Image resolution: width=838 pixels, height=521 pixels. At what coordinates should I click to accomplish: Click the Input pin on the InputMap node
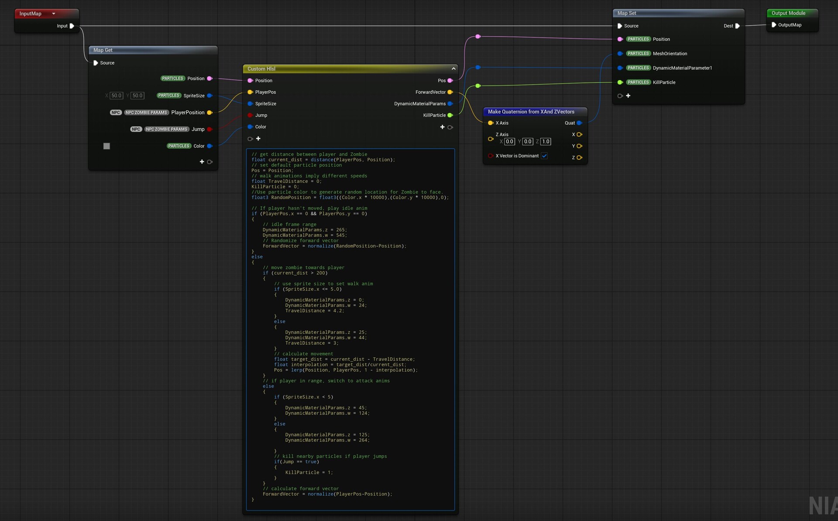pos(72,26)
